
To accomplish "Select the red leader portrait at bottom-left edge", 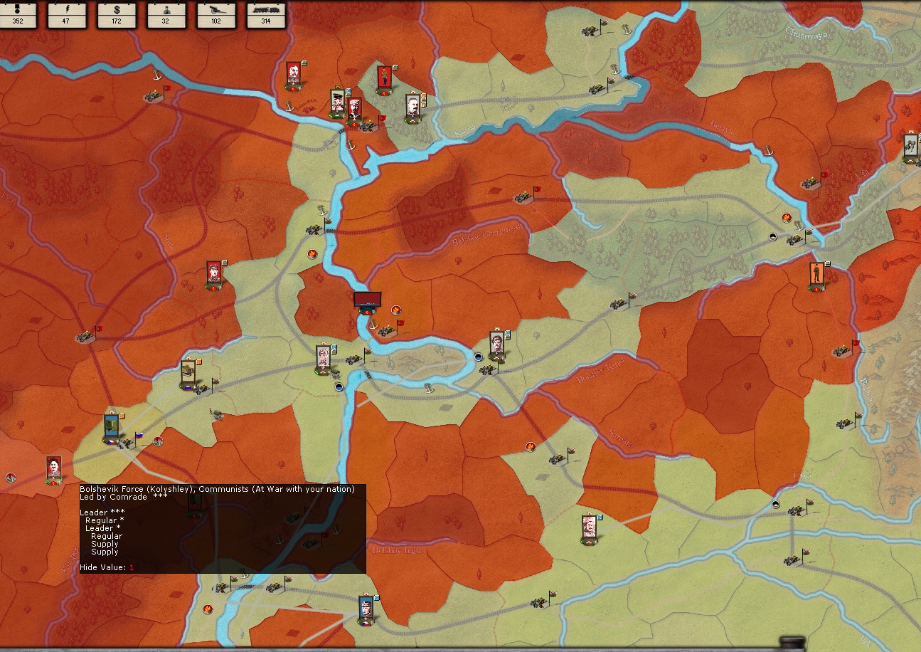I will click(x=53, y=468).
